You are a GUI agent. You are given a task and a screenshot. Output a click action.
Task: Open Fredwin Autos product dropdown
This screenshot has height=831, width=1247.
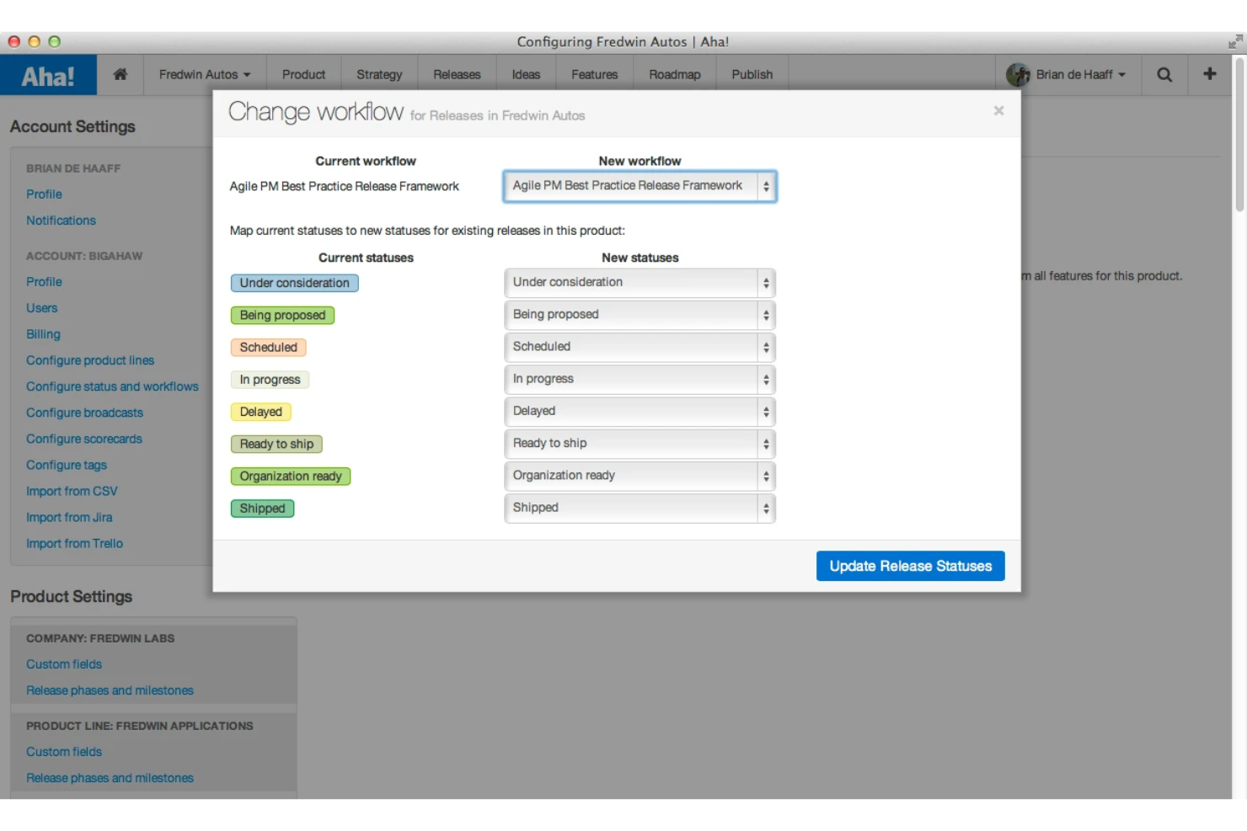point(205,74)
